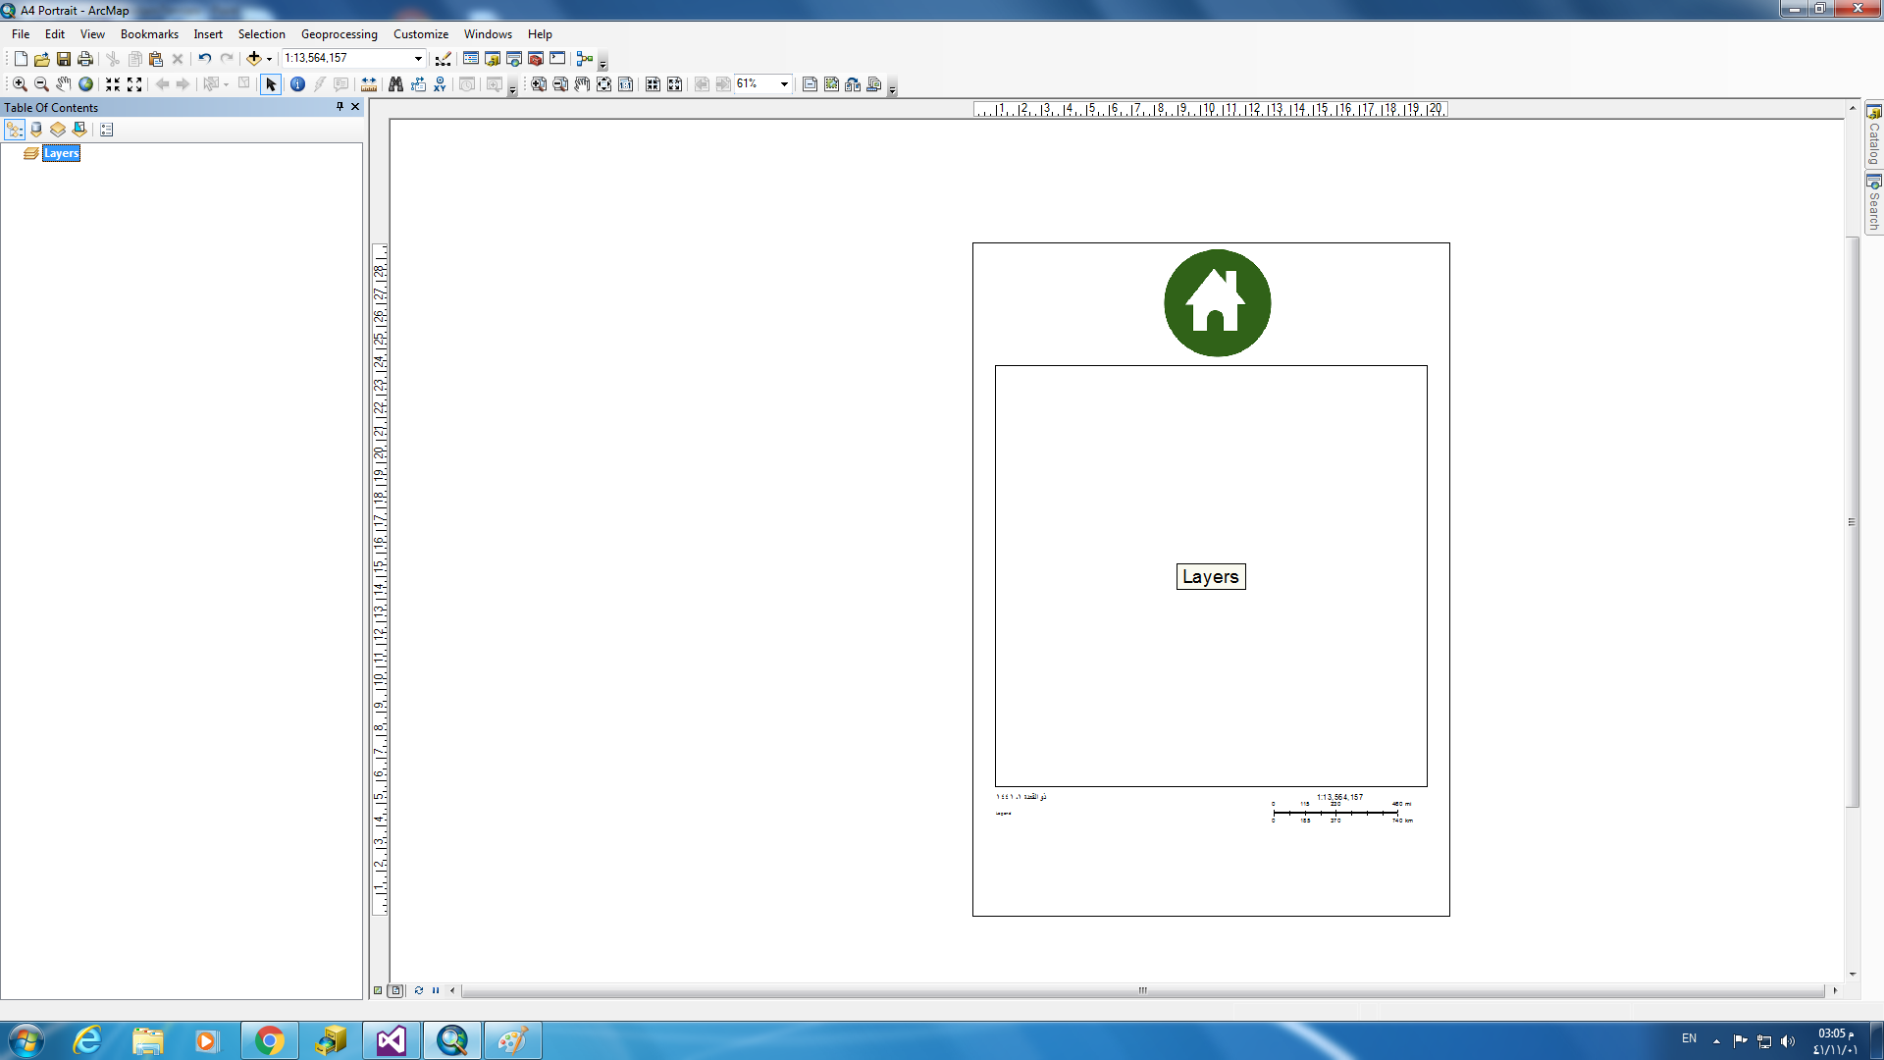Select the Layout Pan tool
This screenshot has height=1060, width=1884.
(x=582, y=84)
